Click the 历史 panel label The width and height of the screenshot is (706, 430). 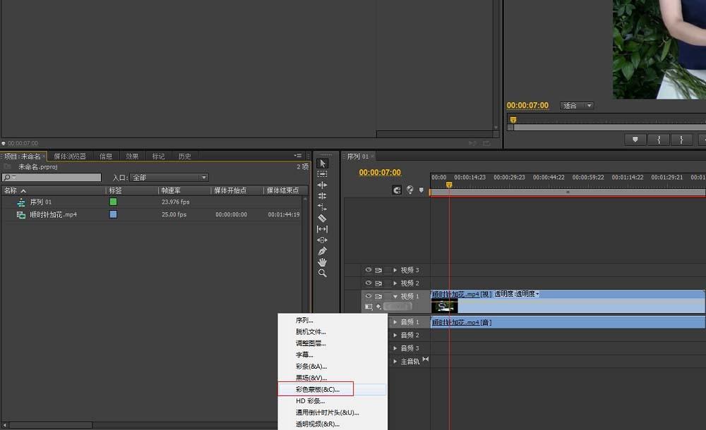pyautogui.click(x=184, y=156)
